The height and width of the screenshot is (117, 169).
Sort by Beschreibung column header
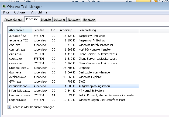108,30
